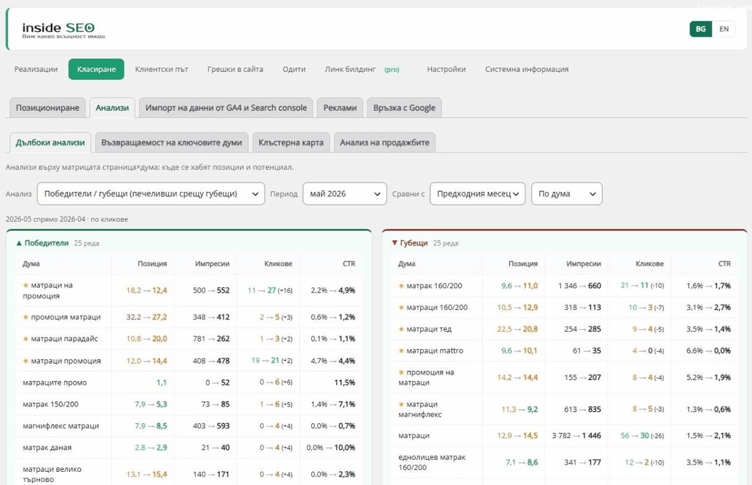
Task: Switch to Импорт на данни от GA4 tab
Action: click(x=226, y=107)
